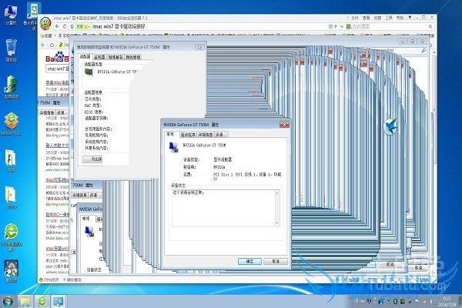Image resolution: width=462 pixels, height=308 pixels.
Task: Close the adapter and monitor properties dialog
Action: (199, 47)
